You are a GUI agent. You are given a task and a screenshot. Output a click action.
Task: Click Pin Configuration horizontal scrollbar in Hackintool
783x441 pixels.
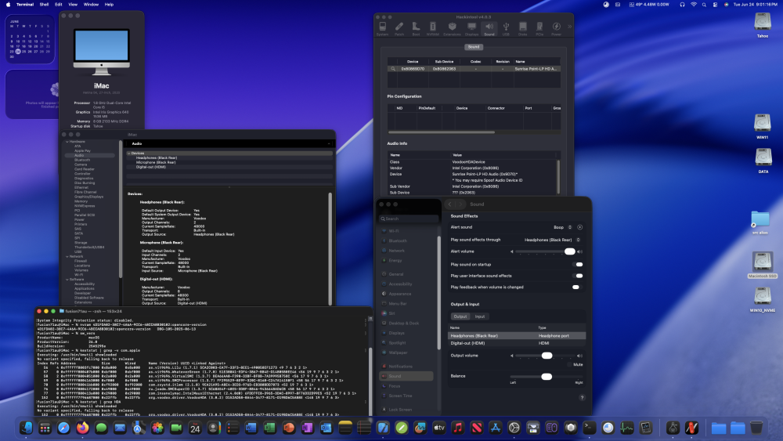pos(442,132)
